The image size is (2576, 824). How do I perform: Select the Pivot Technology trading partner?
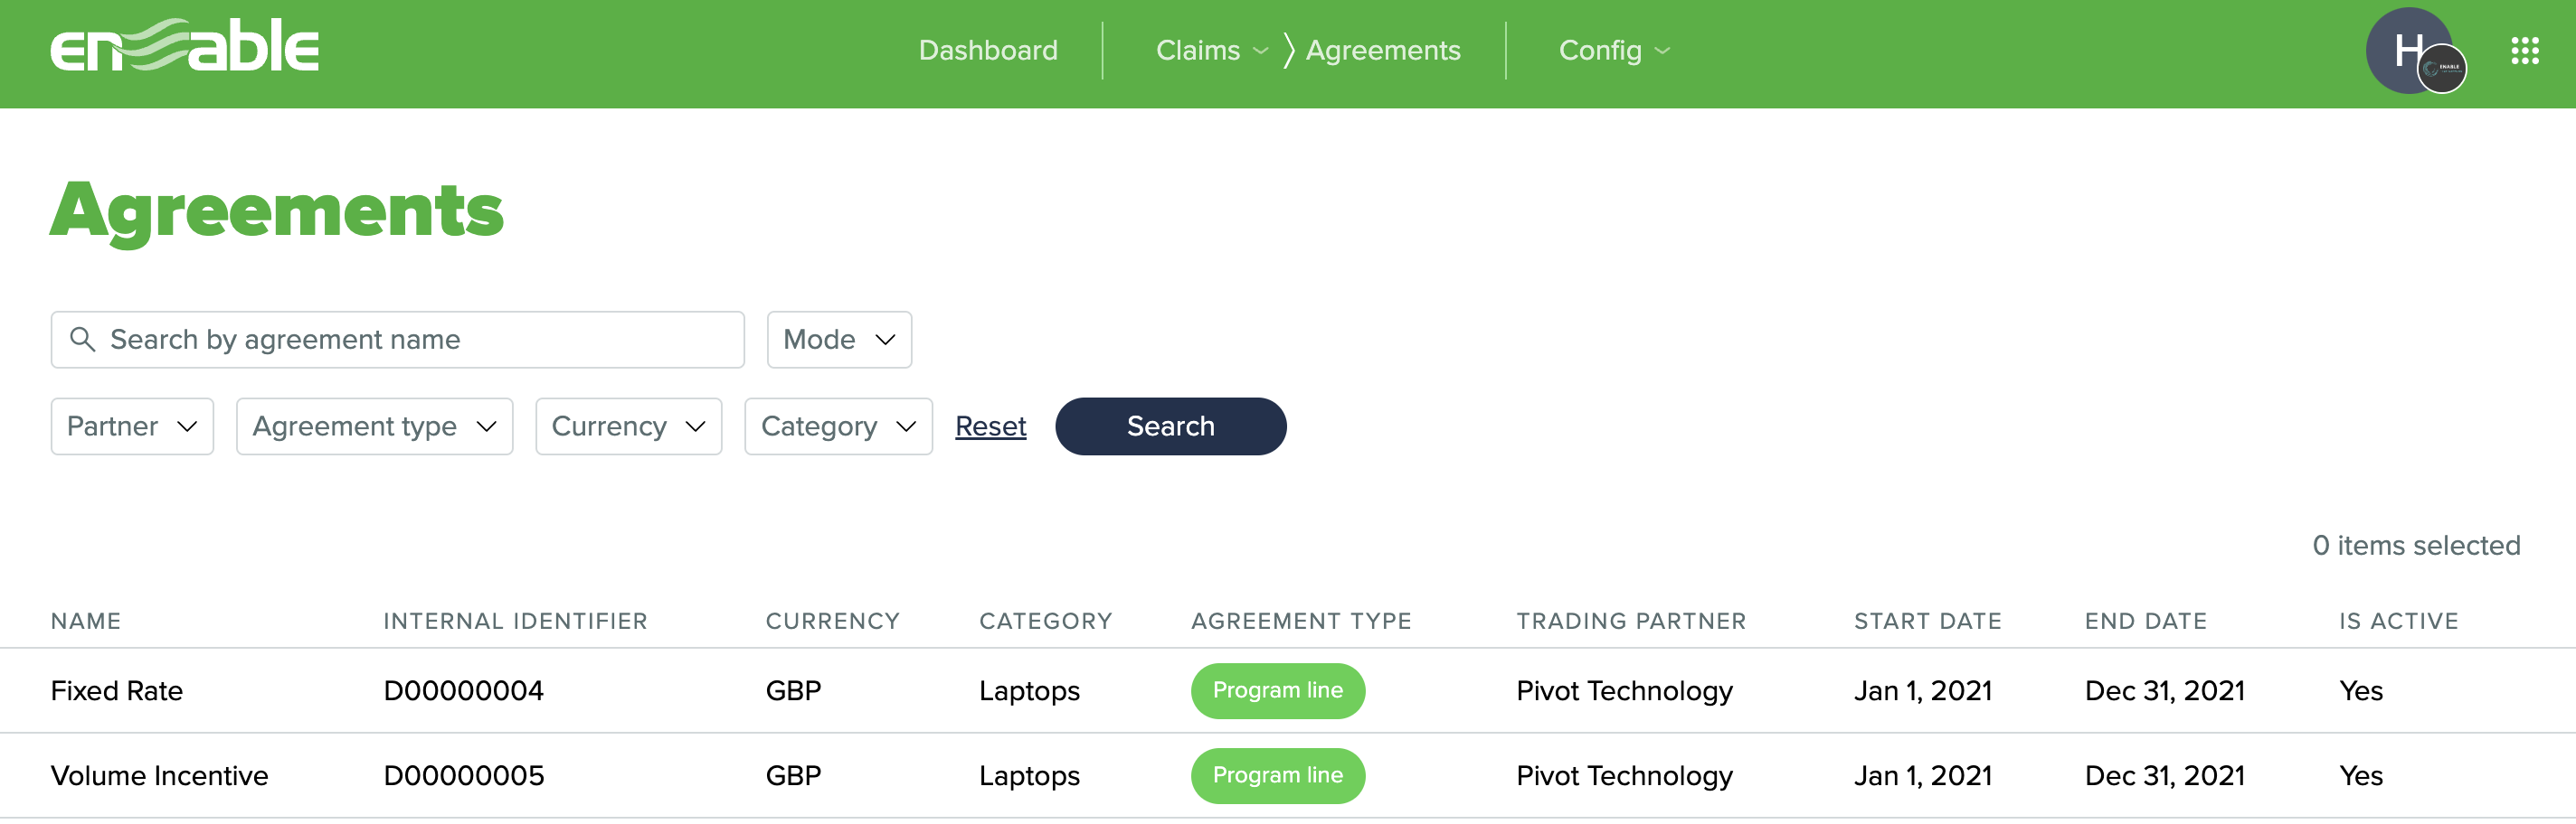point(1624,690)
